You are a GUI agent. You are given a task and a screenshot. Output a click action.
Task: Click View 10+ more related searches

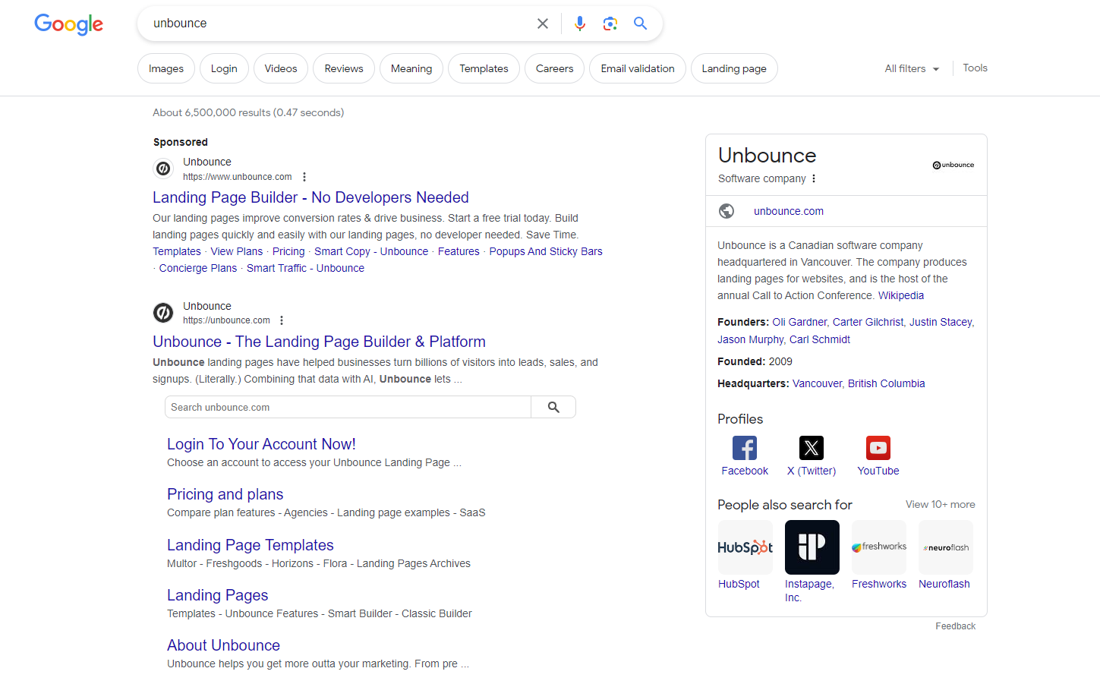pyautogui.click(x=941, y=504)
